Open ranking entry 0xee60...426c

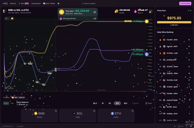point(174,40)
